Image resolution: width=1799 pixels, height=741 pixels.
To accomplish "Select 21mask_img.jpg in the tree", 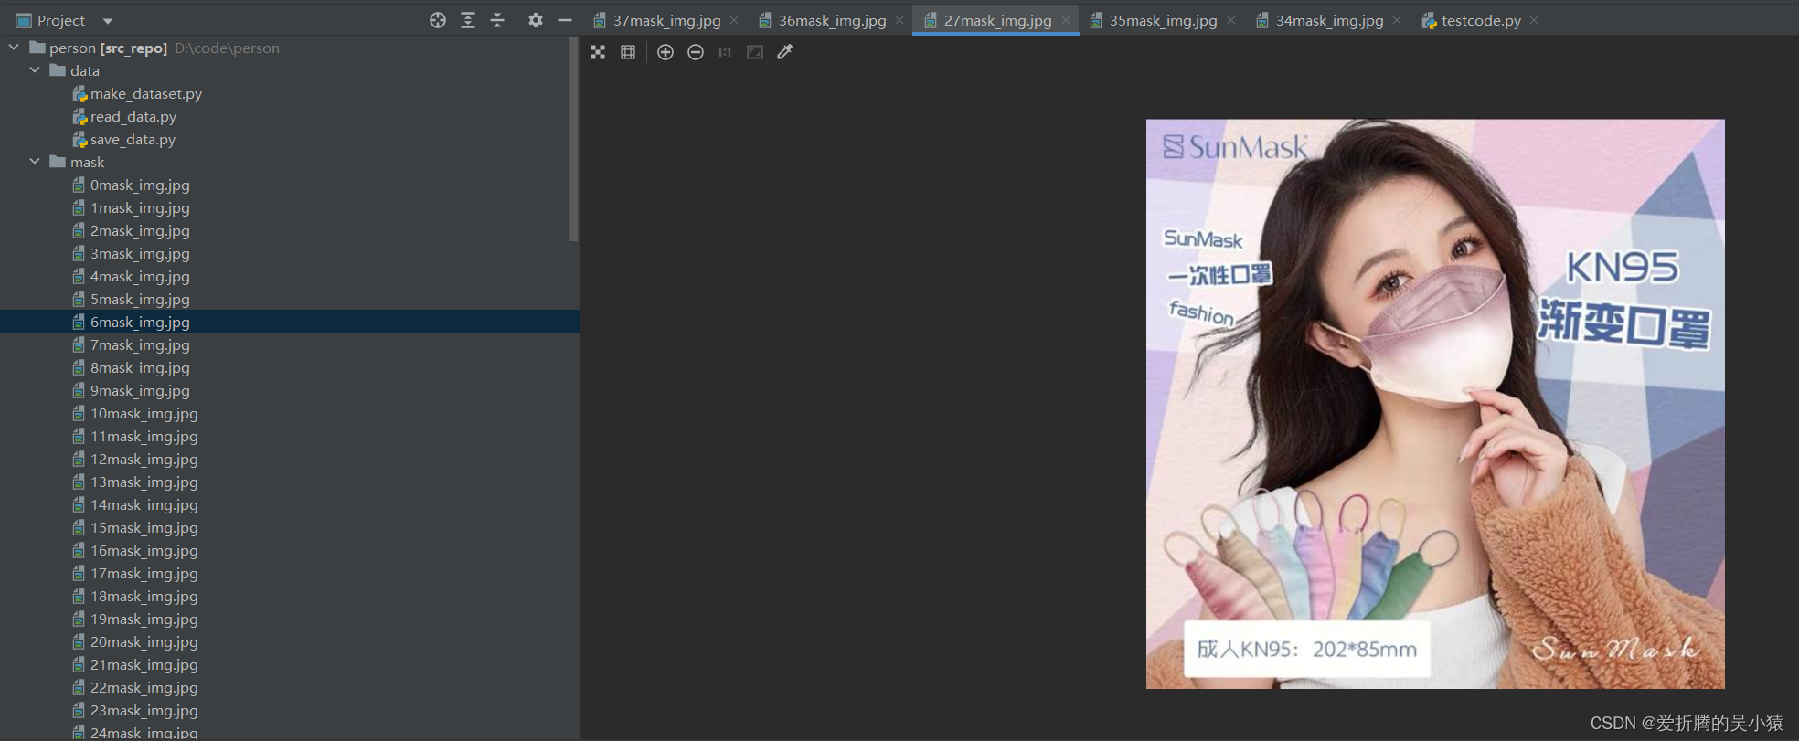I will (x=144, y=664).
